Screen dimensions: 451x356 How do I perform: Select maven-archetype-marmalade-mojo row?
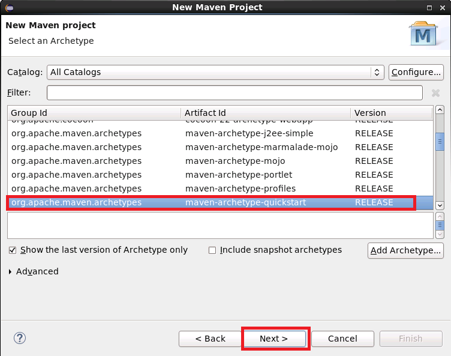pos(220,147)
